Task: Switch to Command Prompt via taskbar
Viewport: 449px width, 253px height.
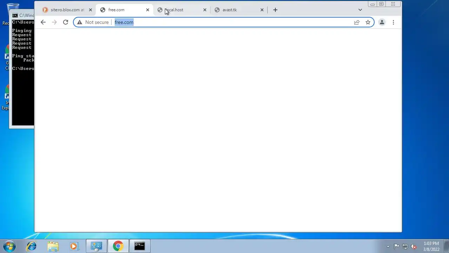Action: click(x=140, y=246)
